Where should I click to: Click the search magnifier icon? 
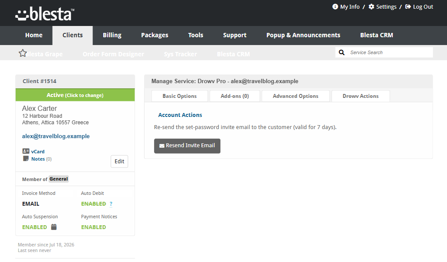coord(342,52)
